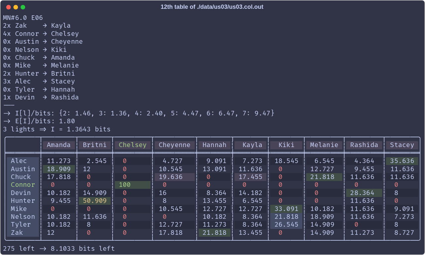Viewport: 425px width, 255px height.
Task: Click the line '0x Chuck → Amanda'
Action: pos(39,57)
